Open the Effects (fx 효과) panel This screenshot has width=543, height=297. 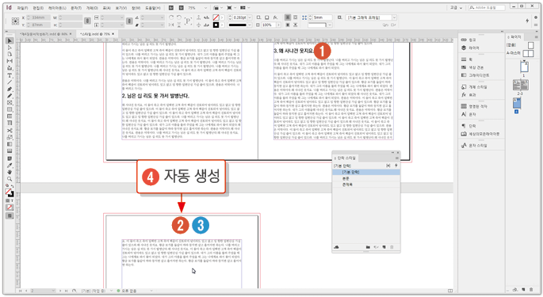pos(468,95)
